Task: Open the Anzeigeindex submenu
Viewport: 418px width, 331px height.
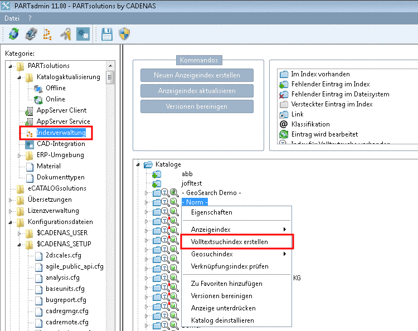Action: coord(237,230)
